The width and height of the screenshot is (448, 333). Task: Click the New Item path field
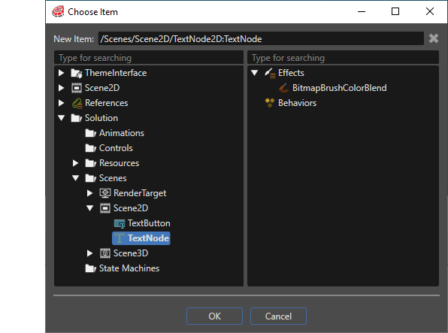point(261,38)
